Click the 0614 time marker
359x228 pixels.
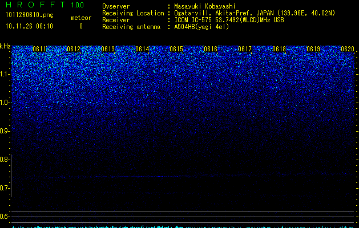click(x=142, y=49)
